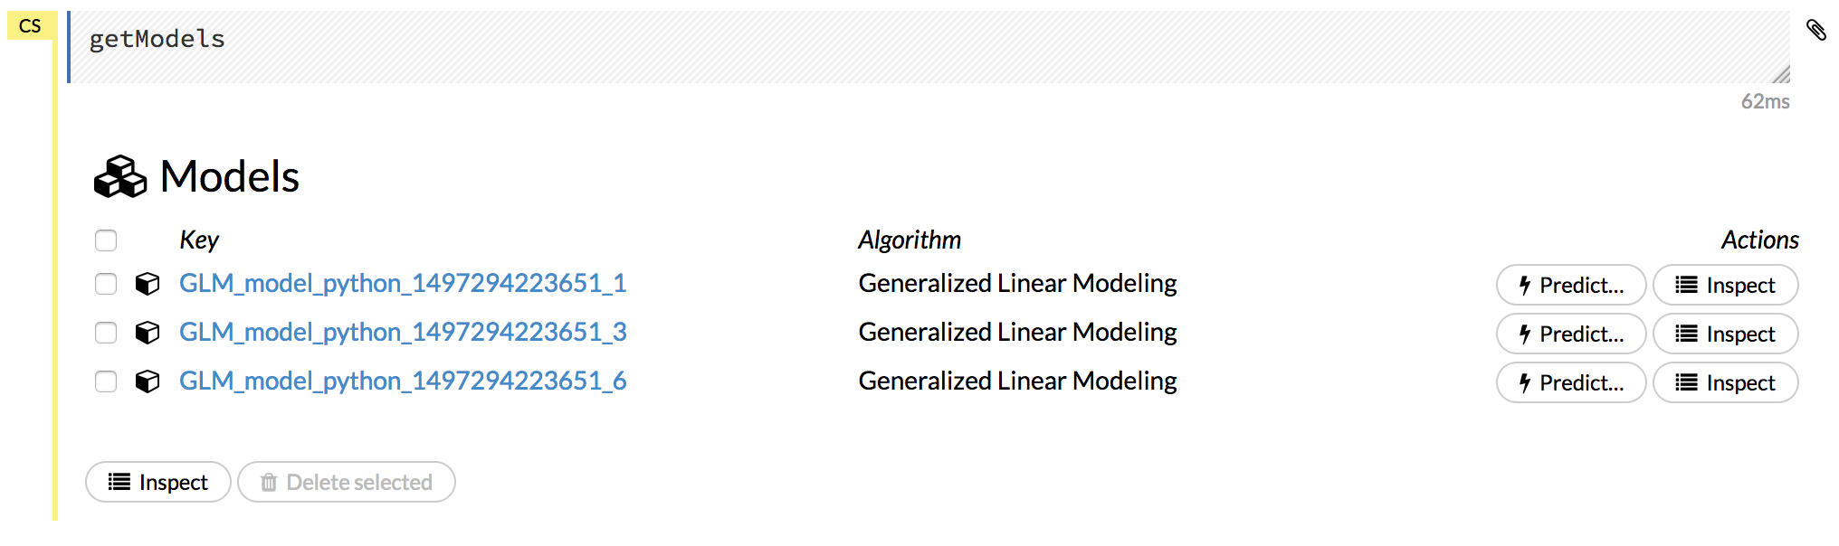
Task: Open GLM_model_python_1497294223651_3 model link
Action: tap(405, 333)
